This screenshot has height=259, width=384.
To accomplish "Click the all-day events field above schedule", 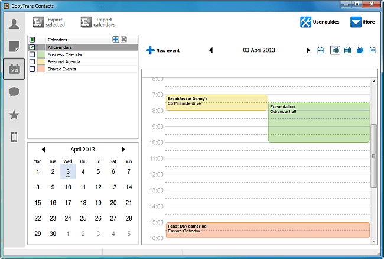I will pyautogui.click(x=259, y=73).
